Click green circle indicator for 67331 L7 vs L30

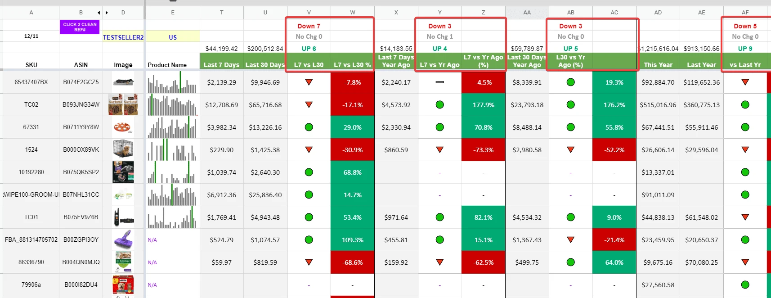[x=309, y=127]
